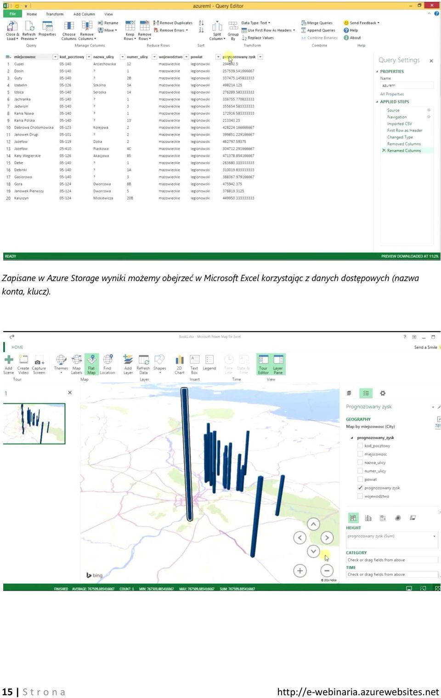Viewport: 441px width, 698px height.
Task: Select the bubble chart type
Action: tap(383, 518)
